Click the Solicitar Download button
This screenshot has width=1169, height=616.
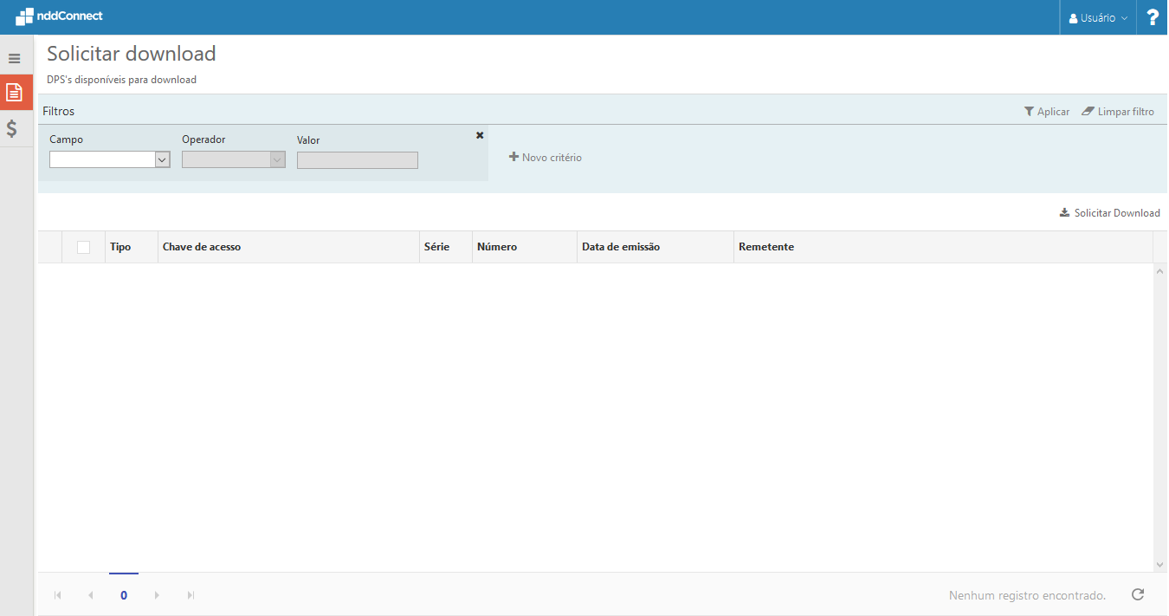(1109, 213)
